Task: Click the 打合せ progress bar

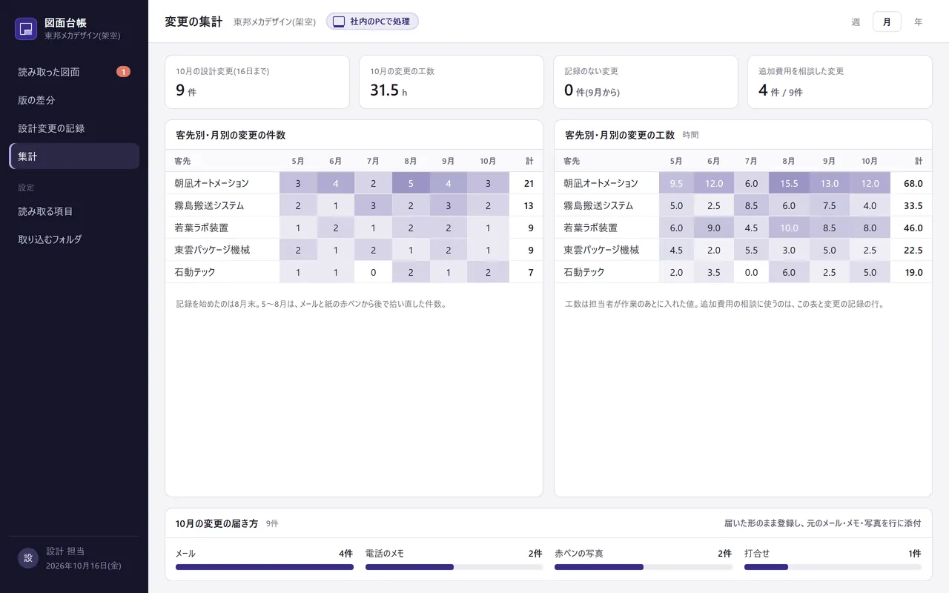Action: click(x=833, y=567)
